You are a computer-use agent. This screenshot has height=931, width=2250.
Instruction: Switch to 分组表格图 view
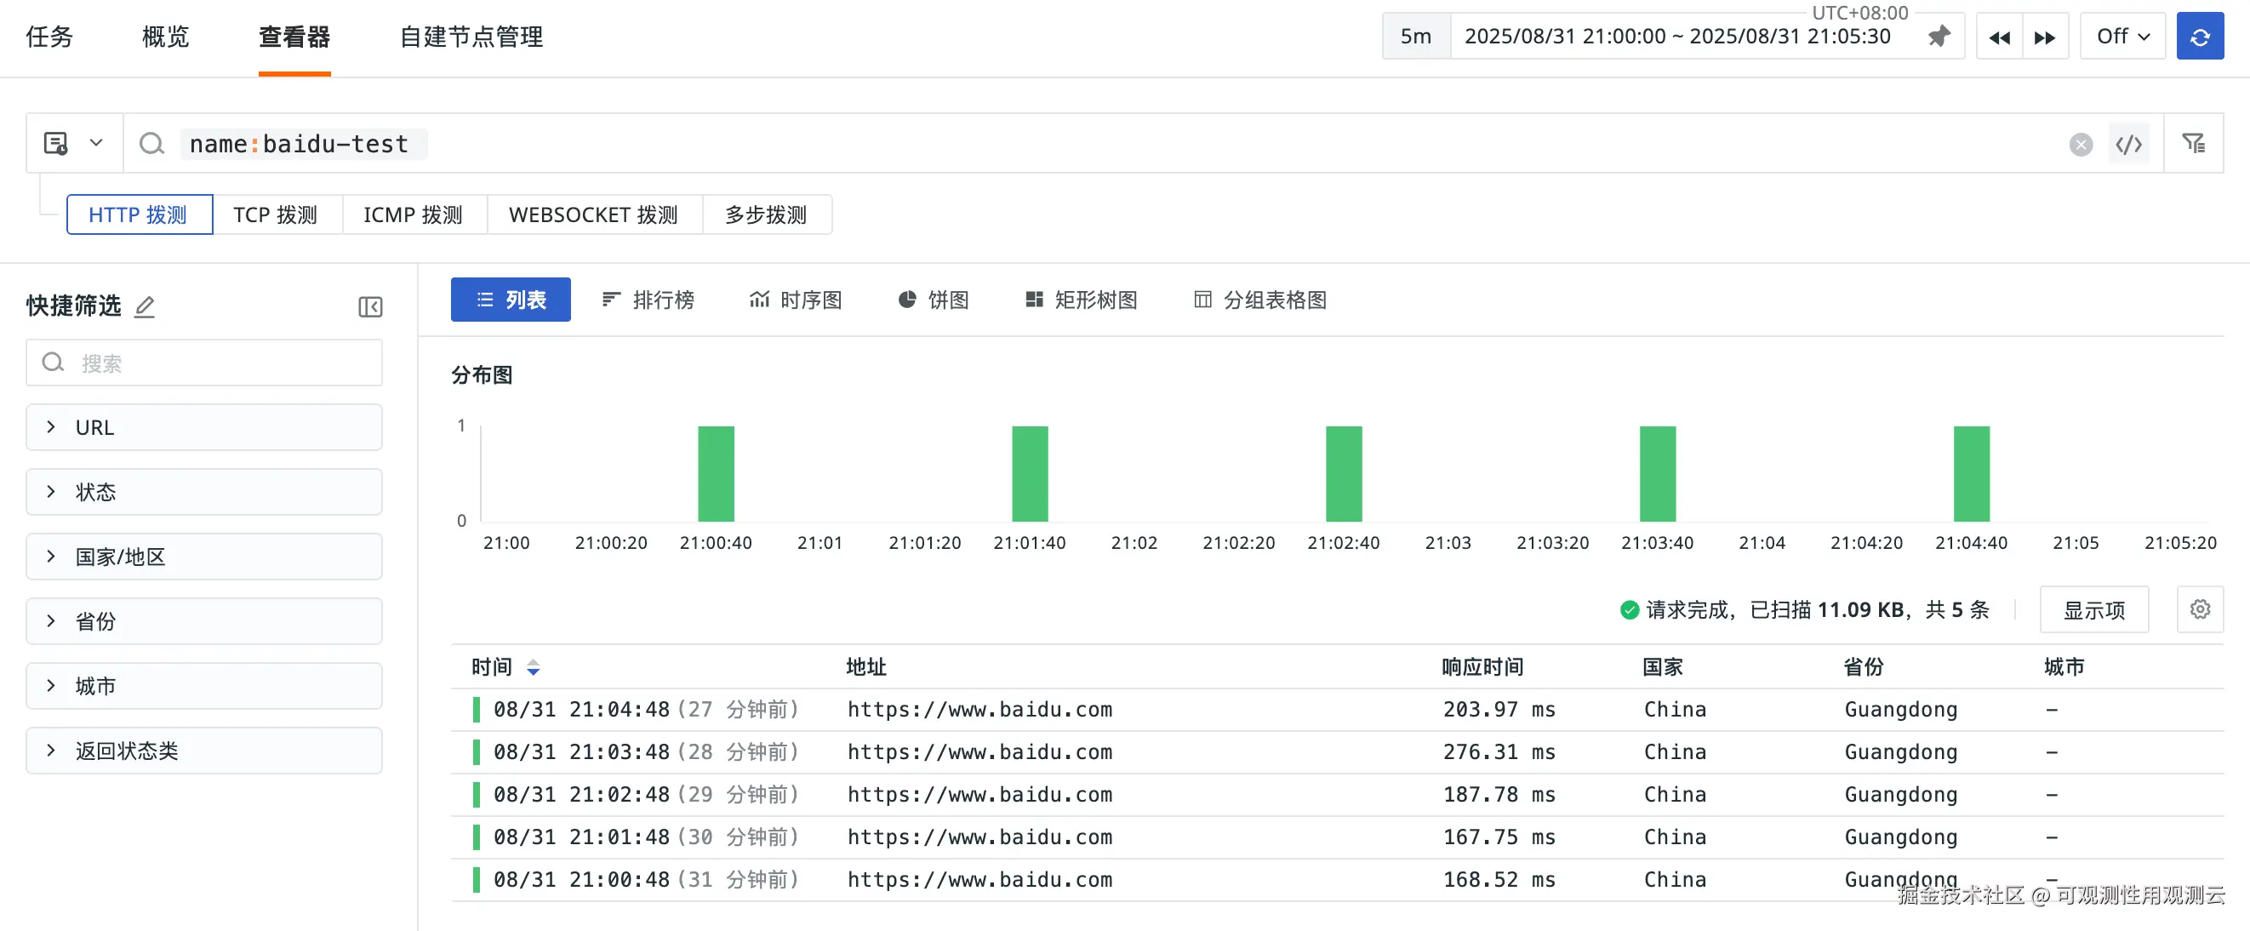(x=1260, y=300)
